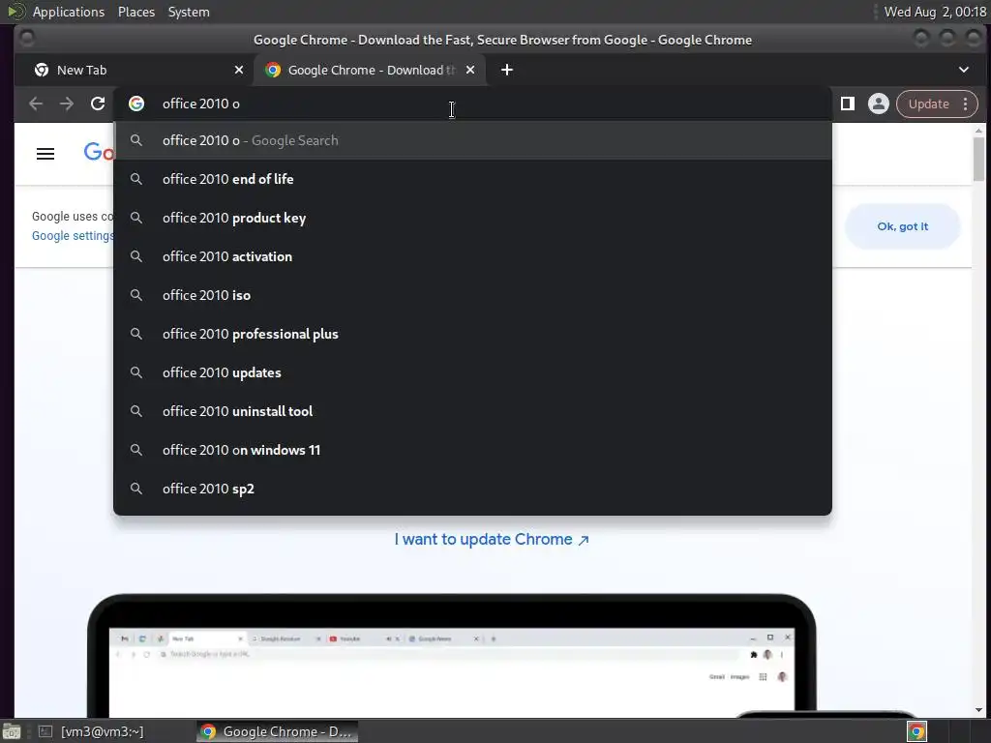This screenshot has width=991, height=743.
Task: Click the Google logo icon in the address bar
Action: click(136, 104)
